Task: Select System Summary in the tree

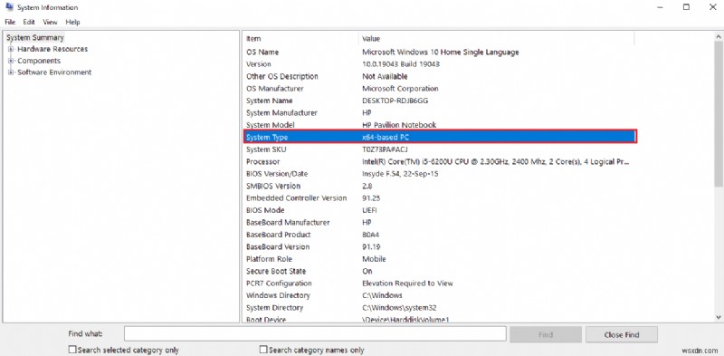Action: pyautogui.click(x=35, y=37)
